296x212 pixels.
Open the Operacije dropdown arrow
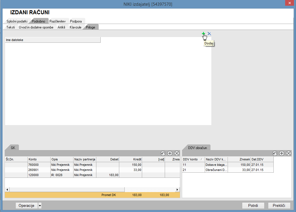point(40,205)
